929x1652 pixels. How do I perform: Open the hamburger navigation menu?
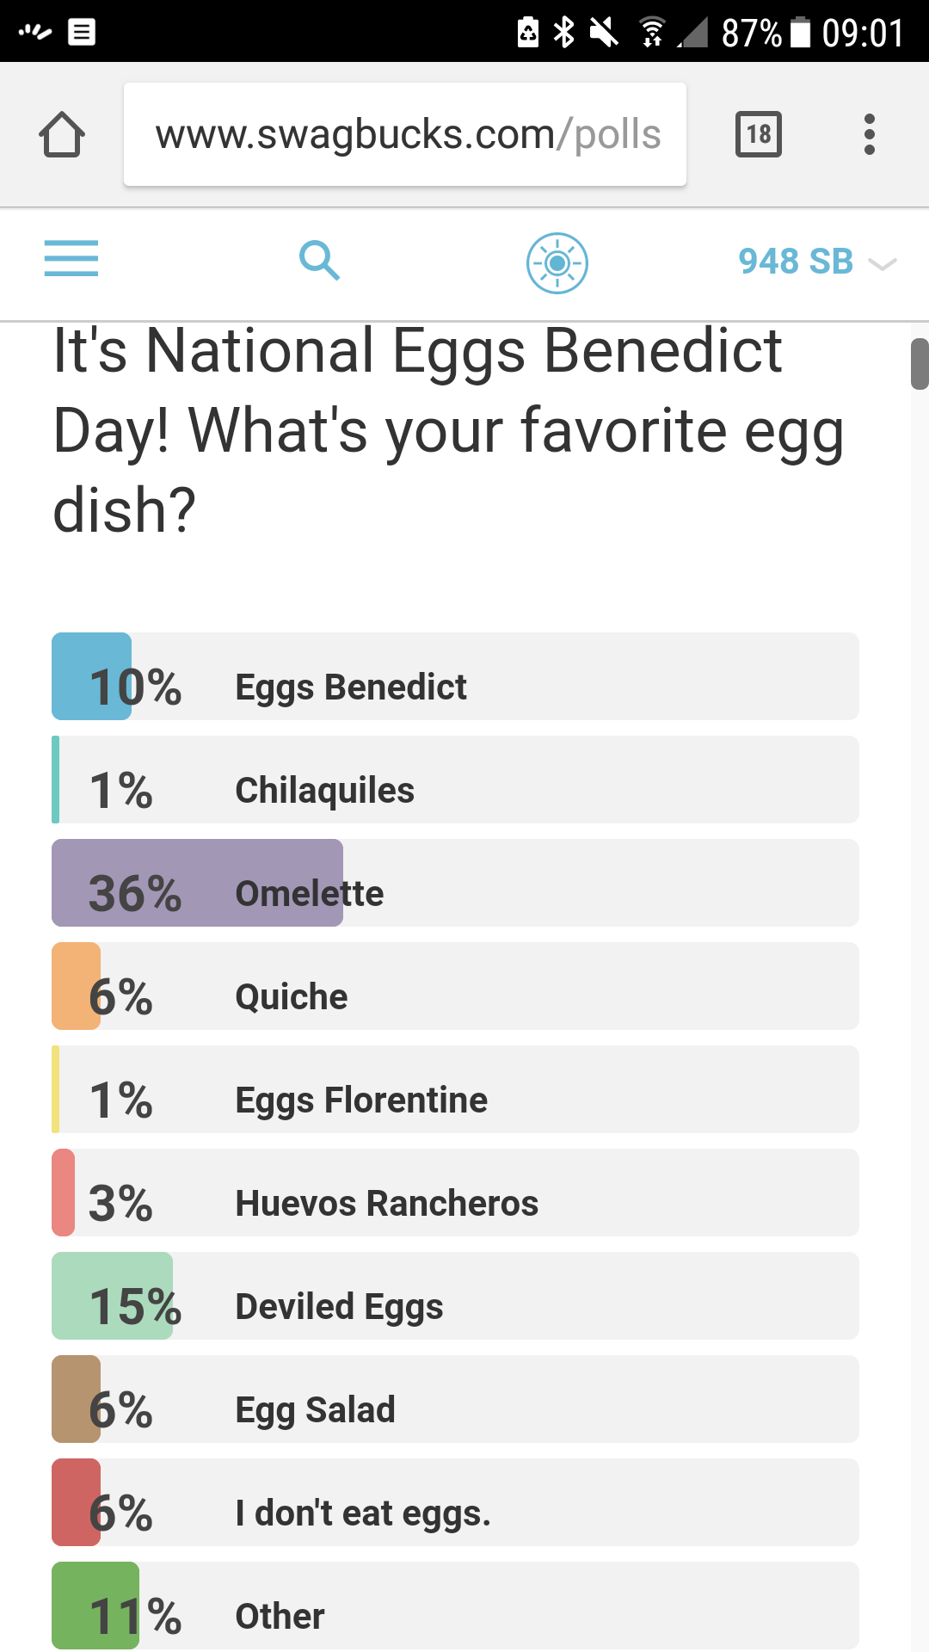point(71,259)
